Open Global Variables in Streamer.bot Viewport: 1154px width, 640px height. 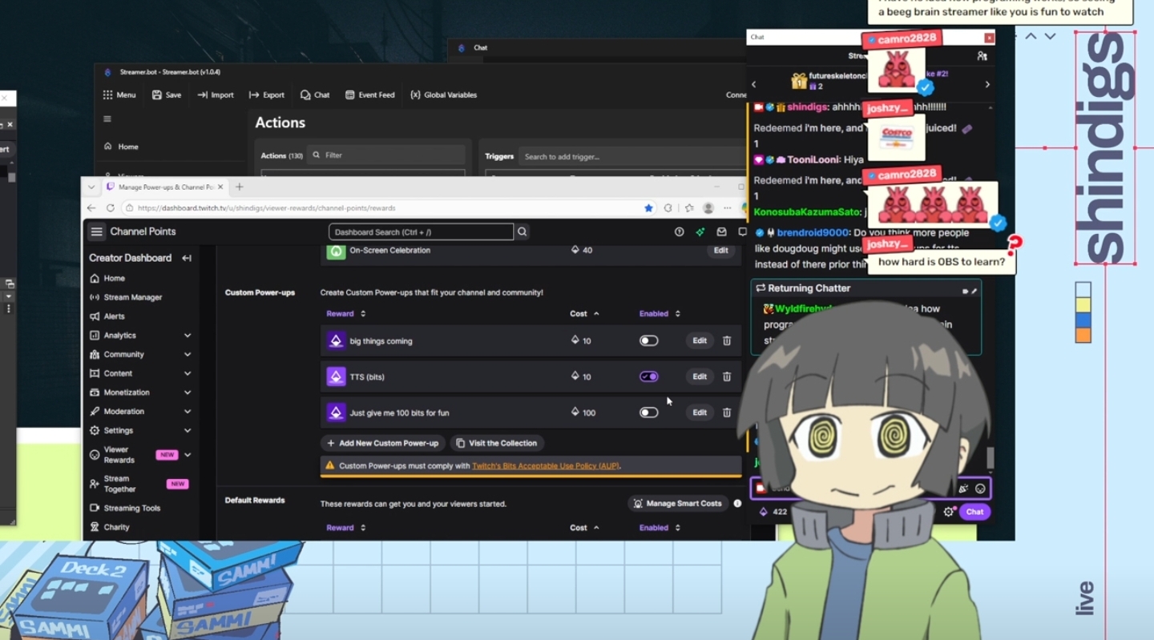click(443, 95)
